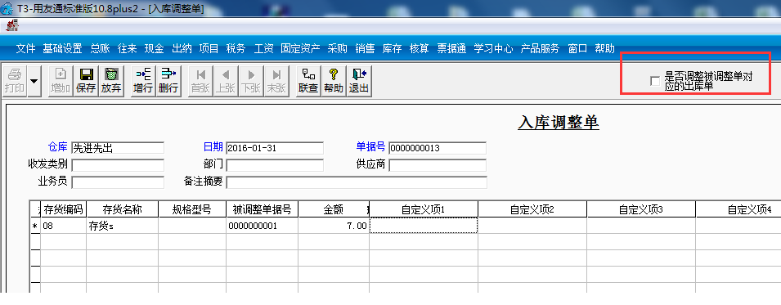Click the 自定义项2 column header

(x=532, y=210)
